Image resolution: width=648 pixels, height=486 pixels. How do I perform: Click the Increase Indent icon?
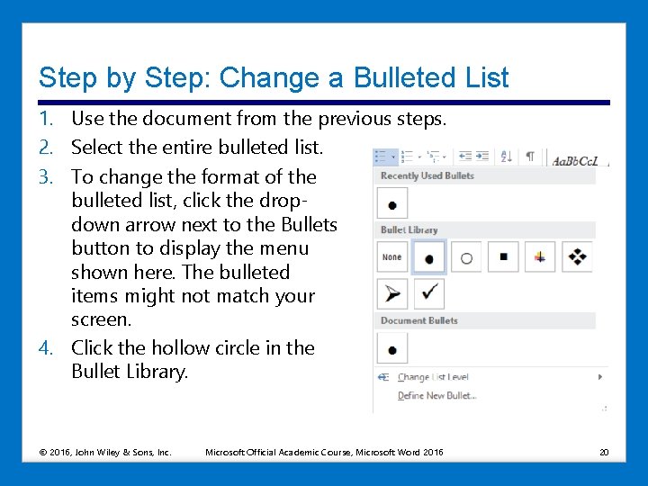(x=481, y=156)
